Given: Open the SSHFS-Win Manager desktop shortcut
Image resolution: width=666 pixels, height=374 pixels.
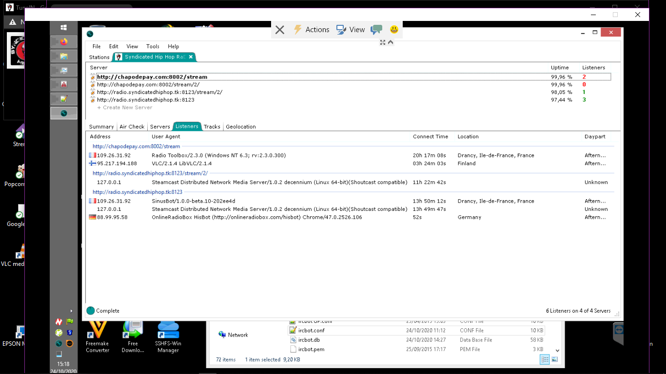Looking at the screenshot, I should [168, 336].
